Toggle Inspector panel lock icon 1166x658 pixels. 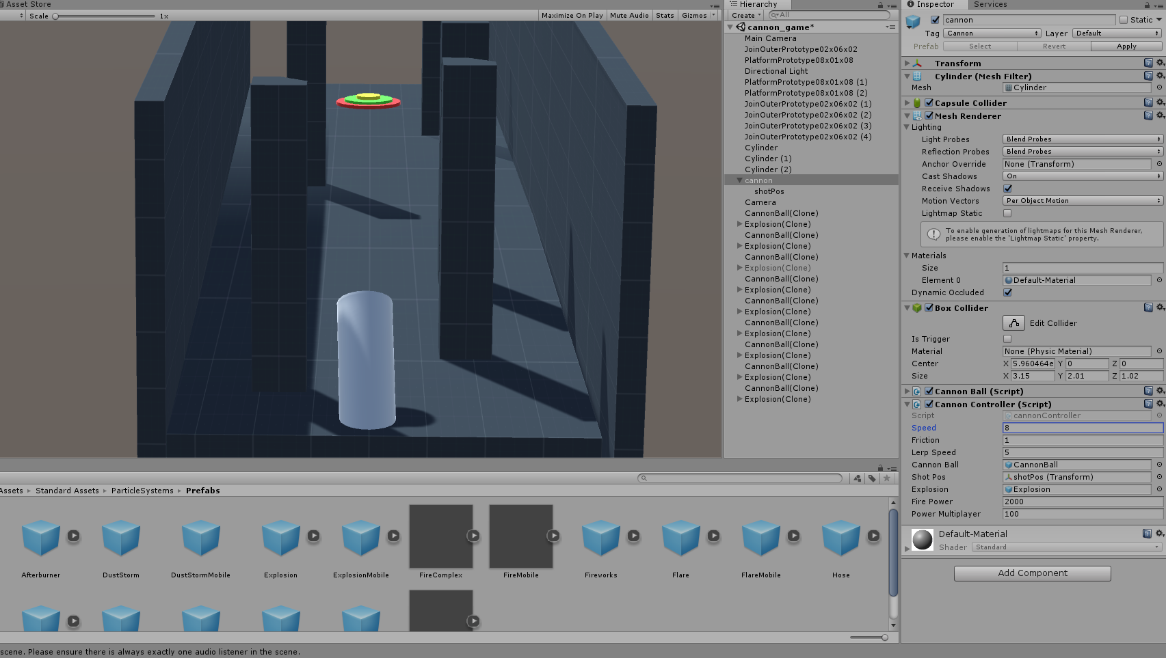coord(1149,5)
